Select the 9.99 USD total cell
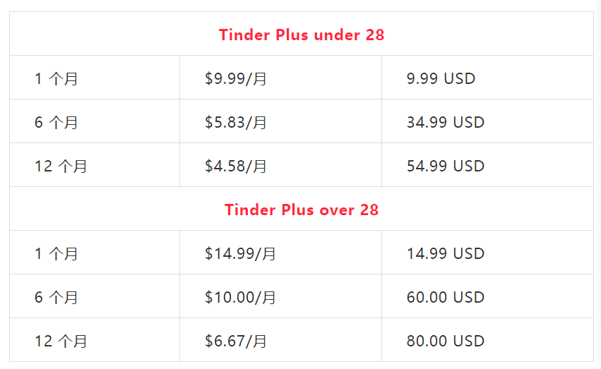The image size is (601, 369). click(x=441, y=78)
